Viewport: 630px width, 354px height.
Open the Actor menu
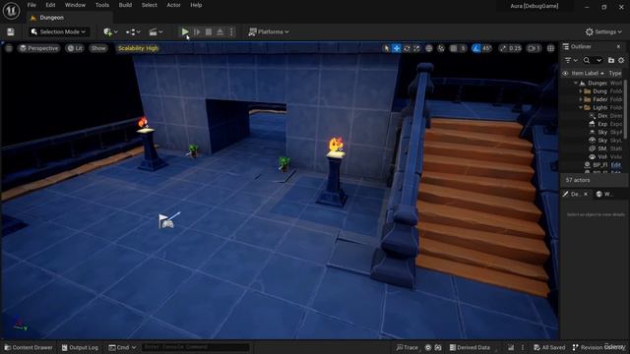point(173,5)
